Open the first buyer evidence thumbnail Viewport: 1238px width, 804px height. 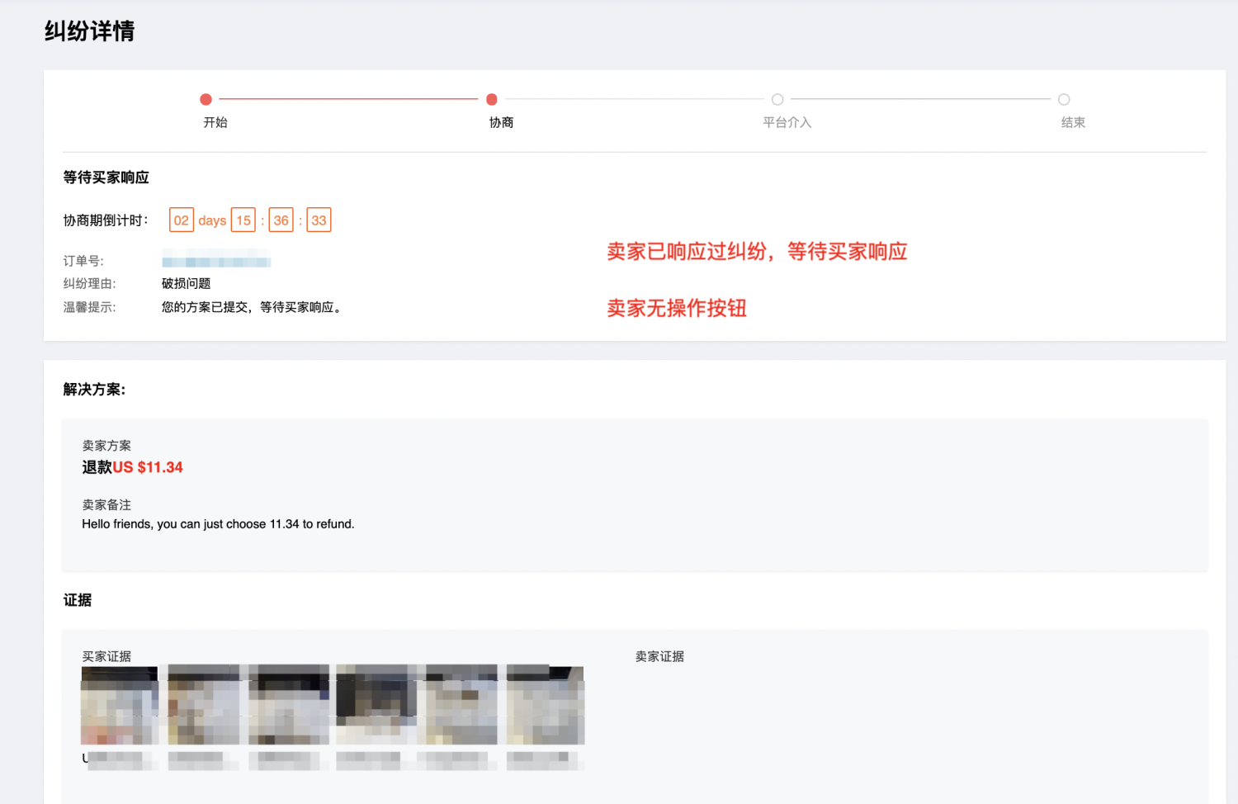120,706
